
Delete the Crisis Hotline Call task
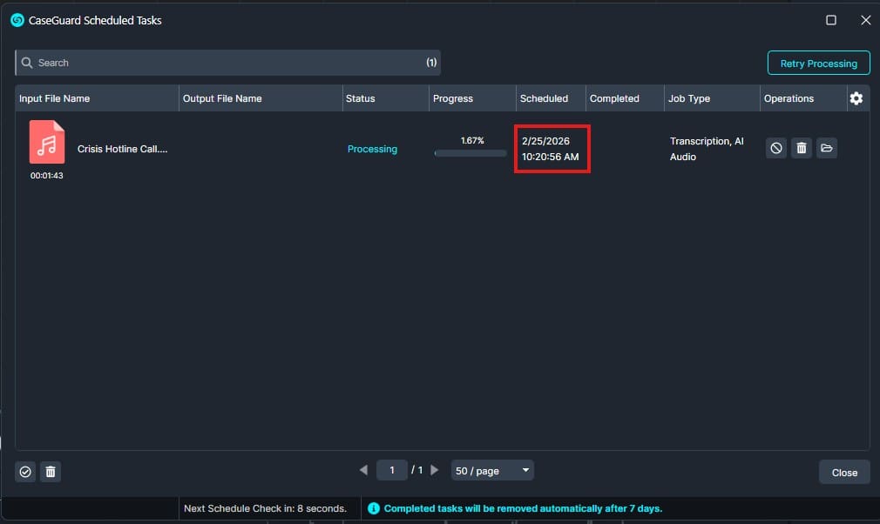(x=802, y=149)
